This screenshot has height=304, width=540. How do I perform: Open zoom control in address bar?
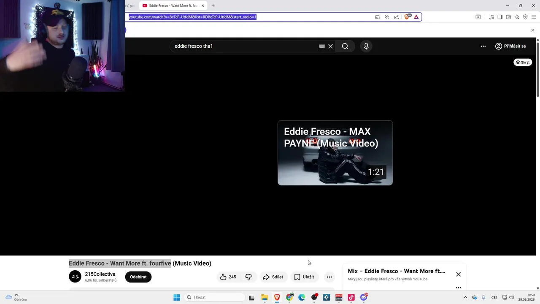(x=387, y=17)
